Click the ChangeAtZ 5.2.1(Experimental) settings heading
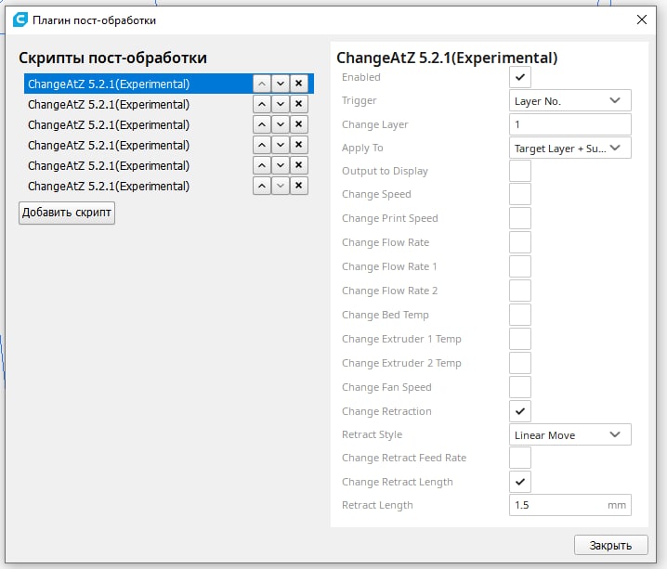 (447, 58)
